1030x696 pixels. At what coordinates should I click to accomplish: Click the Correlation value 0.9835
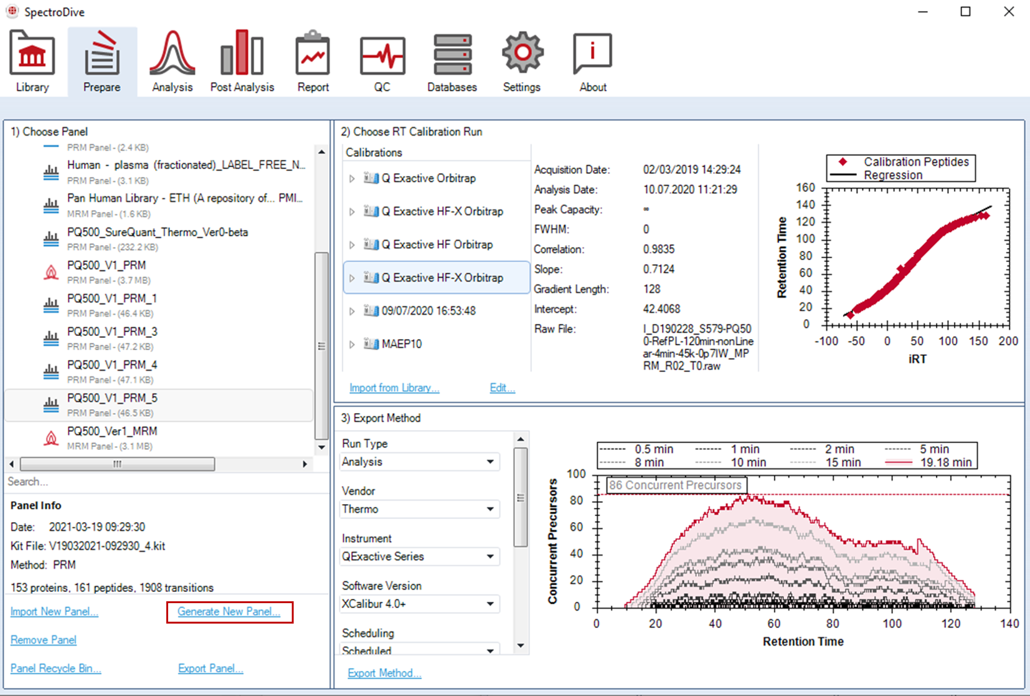[x=659, y=249]
